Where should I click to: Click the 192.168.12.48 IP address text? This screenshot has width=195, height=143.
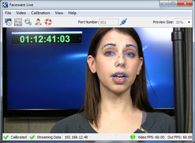pos(76,137)
